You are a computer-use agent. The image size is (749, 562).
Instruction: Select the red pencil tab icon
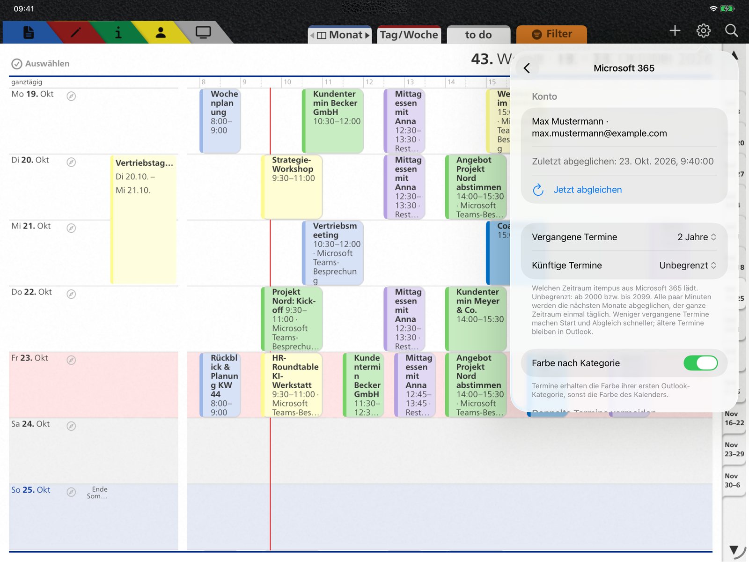(75, 32)
